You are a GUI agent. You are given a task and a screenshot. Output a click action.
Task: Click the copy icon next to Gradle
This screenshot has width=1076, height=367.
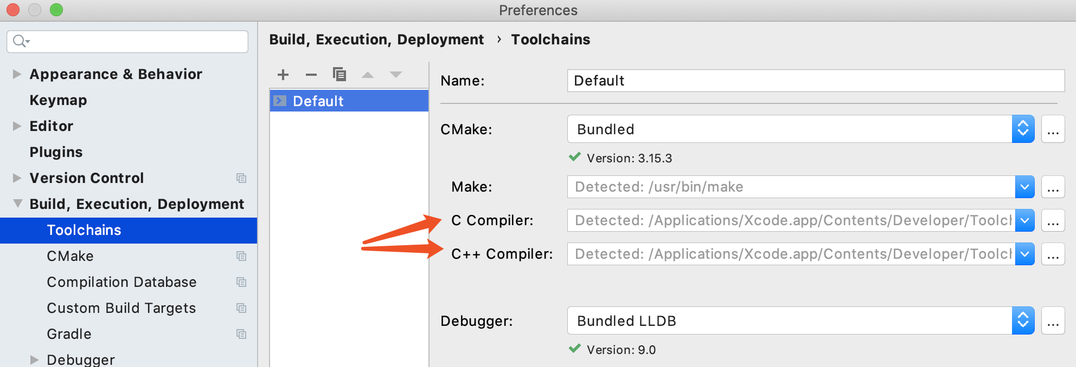[x=242, y=334]
